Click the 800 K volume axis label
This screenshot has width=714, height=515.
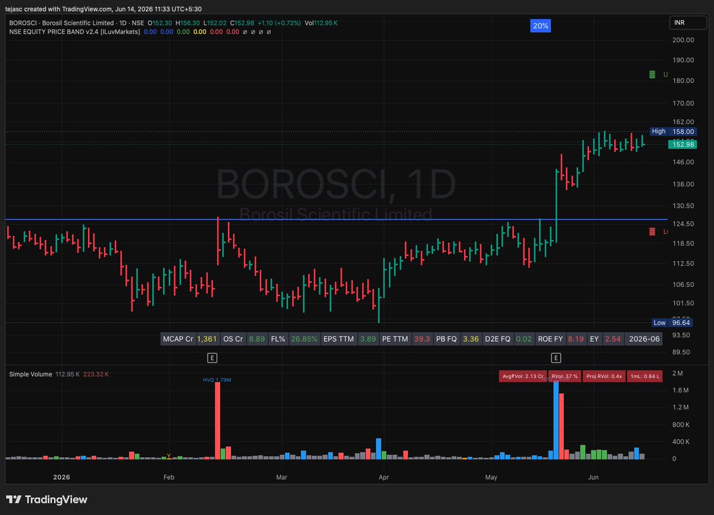point(680,425)
